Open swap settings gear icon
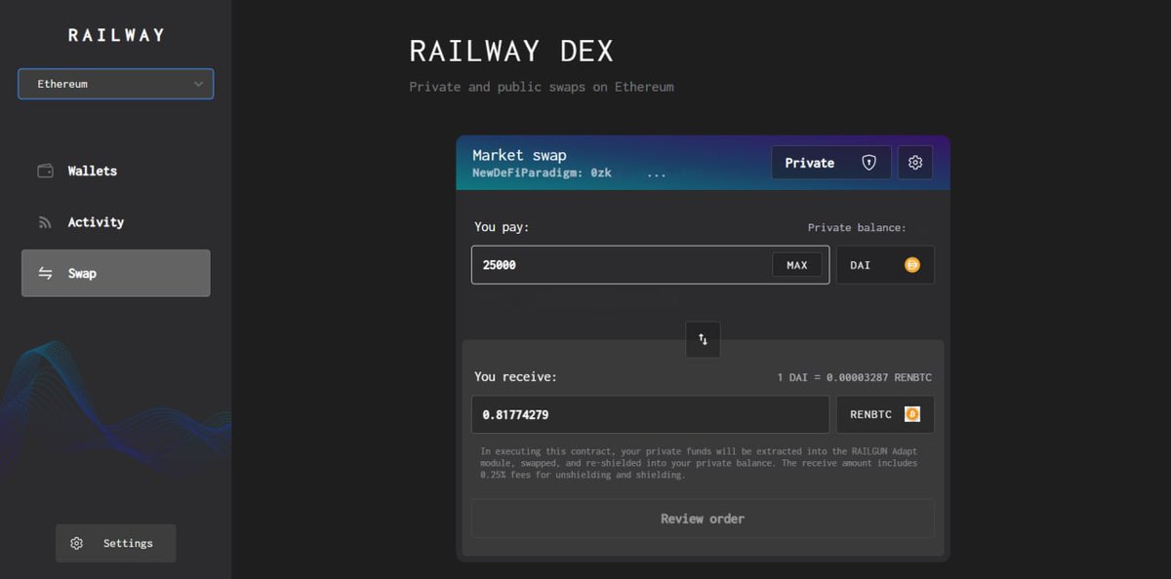Screen dimensions: 1171x579 [x=915, y=163]
